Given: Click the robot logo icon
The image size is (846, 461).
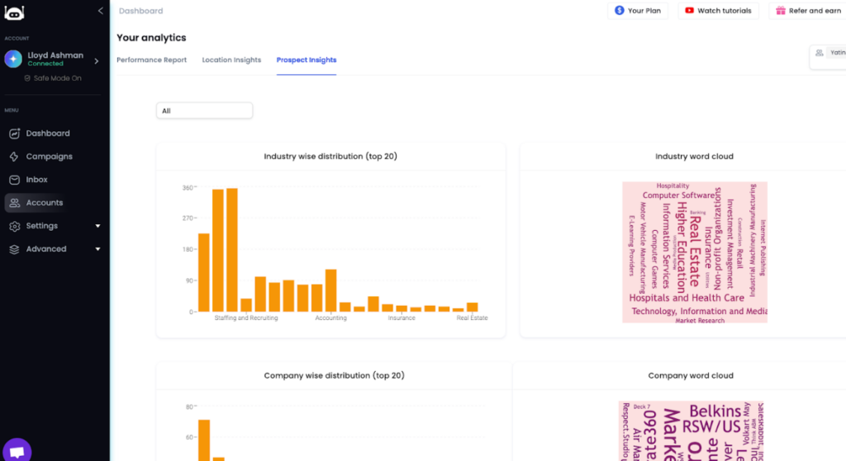Looking at the screenshot, I should [x=14, y=12].
